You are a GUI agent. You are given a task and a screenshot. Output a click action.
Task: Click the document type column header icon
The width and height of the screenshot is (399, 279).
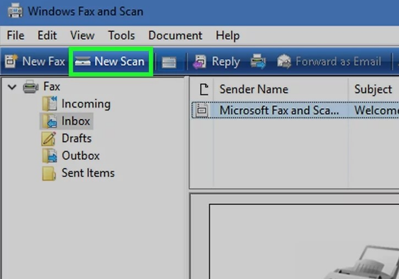point(204,89)
